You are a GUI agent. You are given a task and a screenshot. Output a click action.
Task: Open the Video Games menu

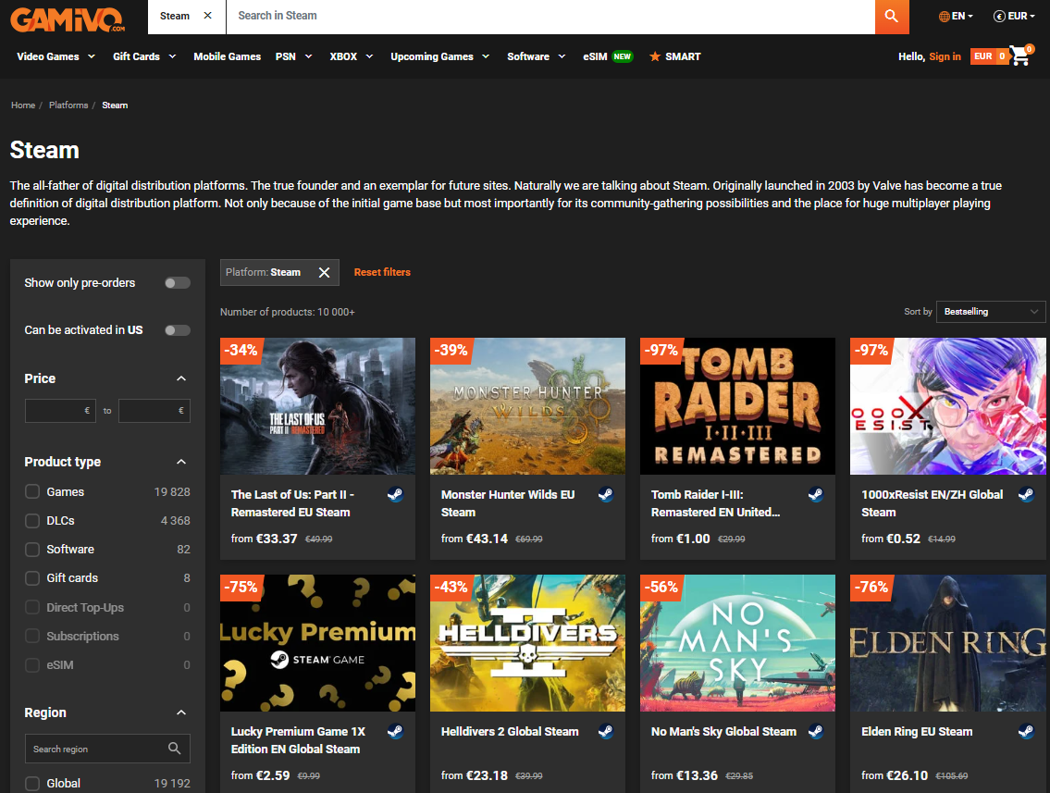pos(56,56)
